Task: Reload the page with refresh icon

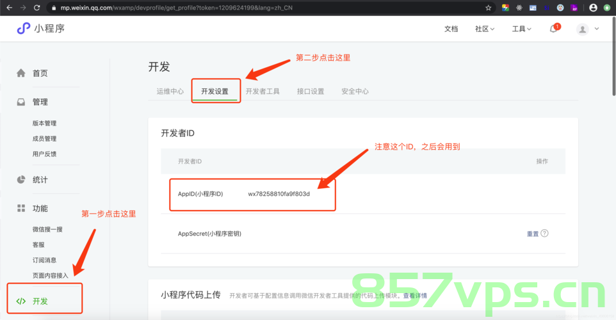Action: tap(37, 8)
